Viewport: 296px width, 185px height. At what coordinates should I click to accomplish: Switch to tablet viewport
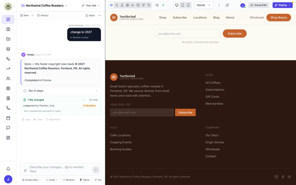point(182,5)
